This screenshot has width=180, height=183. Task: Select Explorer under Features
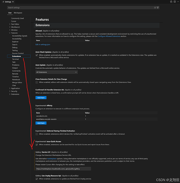15,42
